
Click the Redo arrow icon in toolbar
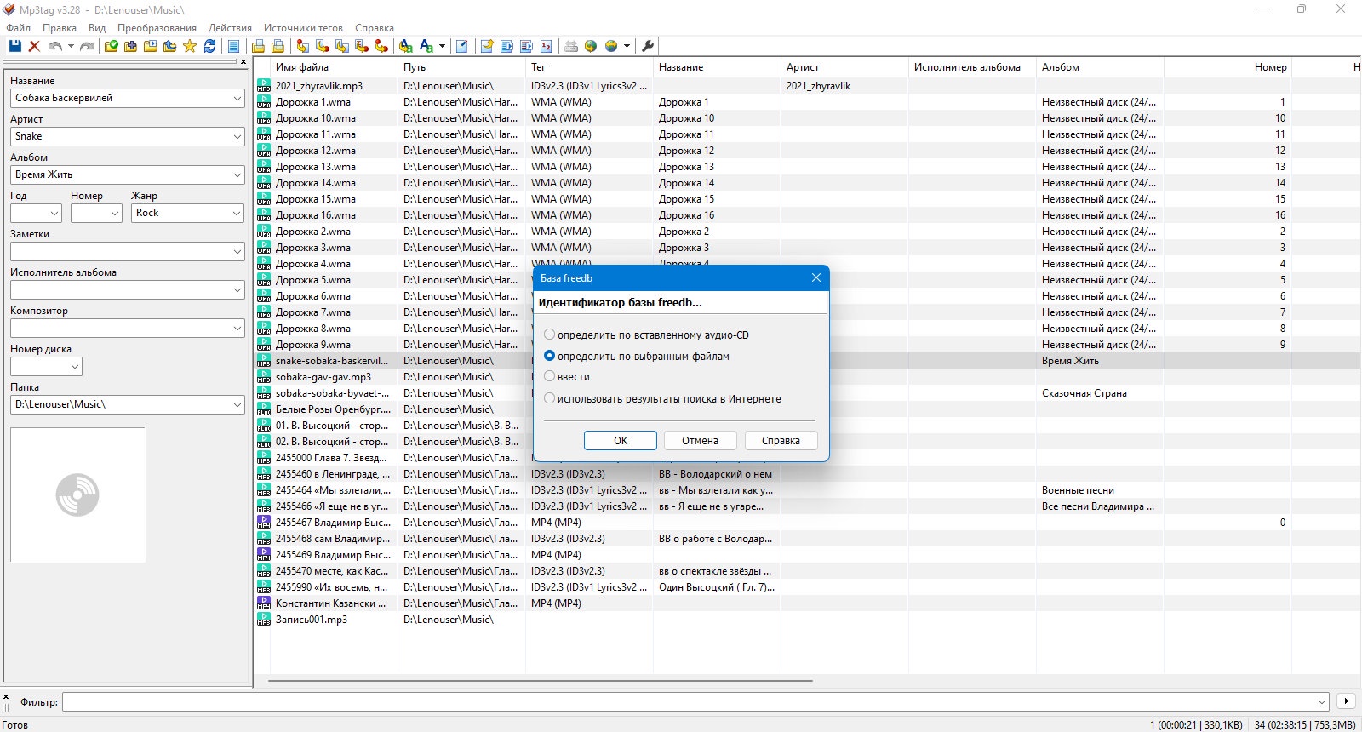[87, 46]
